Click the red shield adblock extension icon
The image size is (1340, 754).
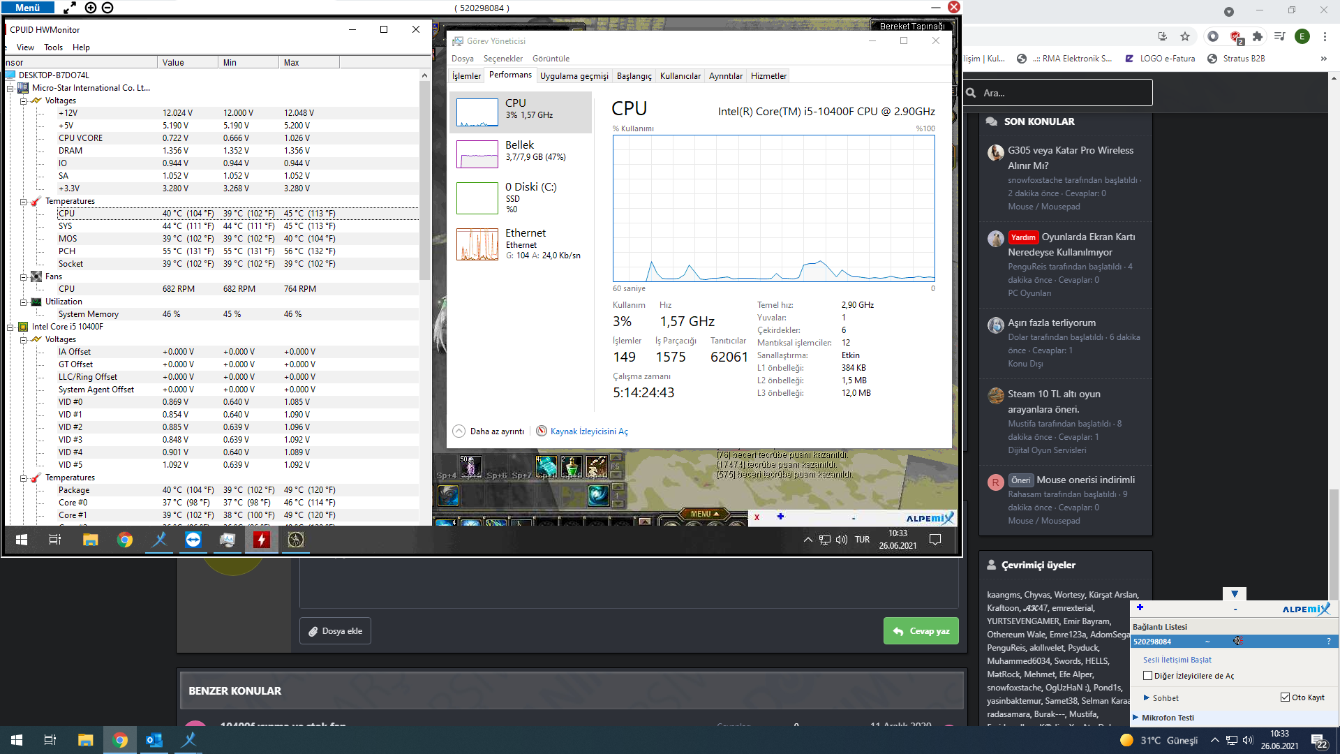pyautogui.click(x=1236, y=36)
